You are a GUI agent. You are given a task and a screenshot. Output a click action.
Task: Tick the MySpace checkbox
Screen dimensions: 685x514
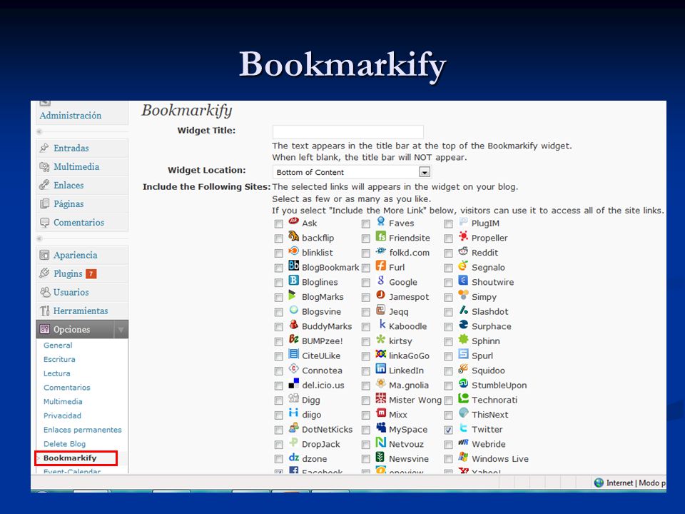366,430
